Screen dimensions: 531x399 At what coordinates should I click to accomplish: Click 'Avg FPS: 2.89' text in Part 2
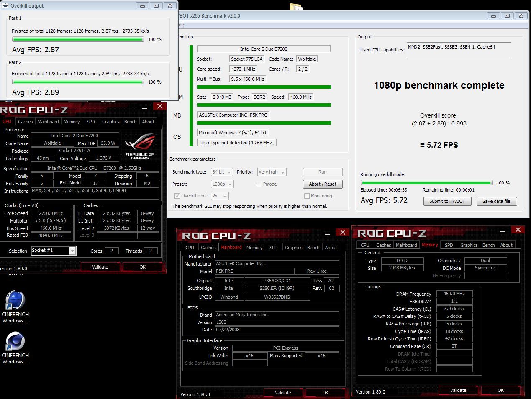coord(36,92)
